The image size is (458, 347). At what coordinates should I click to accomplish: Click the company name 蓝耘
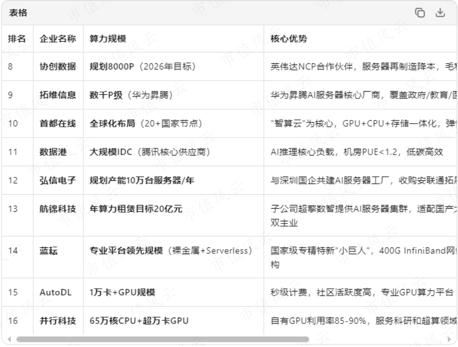[49, 250]
